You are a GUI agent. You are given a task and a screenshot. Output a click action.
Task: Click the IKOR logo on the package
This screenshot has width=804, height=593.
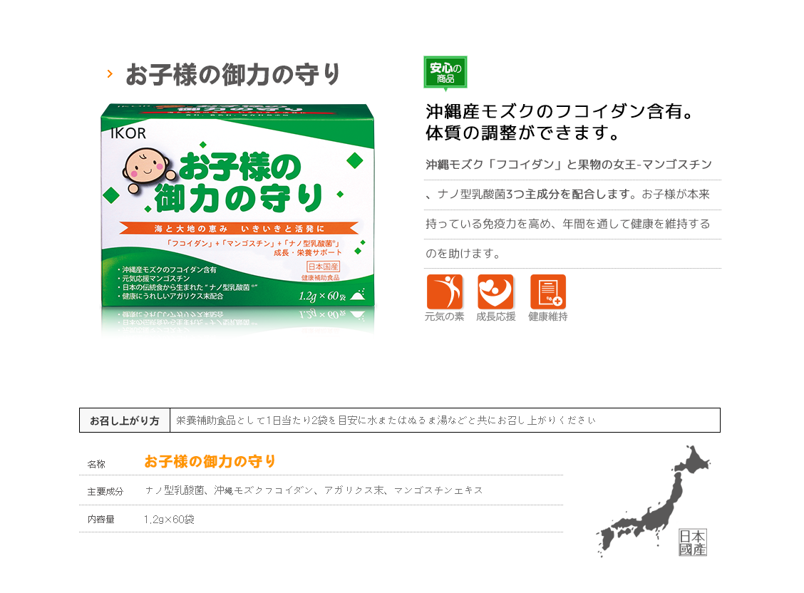tap(128, 133)
